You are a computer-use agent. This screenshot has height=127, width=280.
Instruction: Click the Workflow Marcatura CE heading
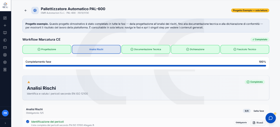point(42,40)
